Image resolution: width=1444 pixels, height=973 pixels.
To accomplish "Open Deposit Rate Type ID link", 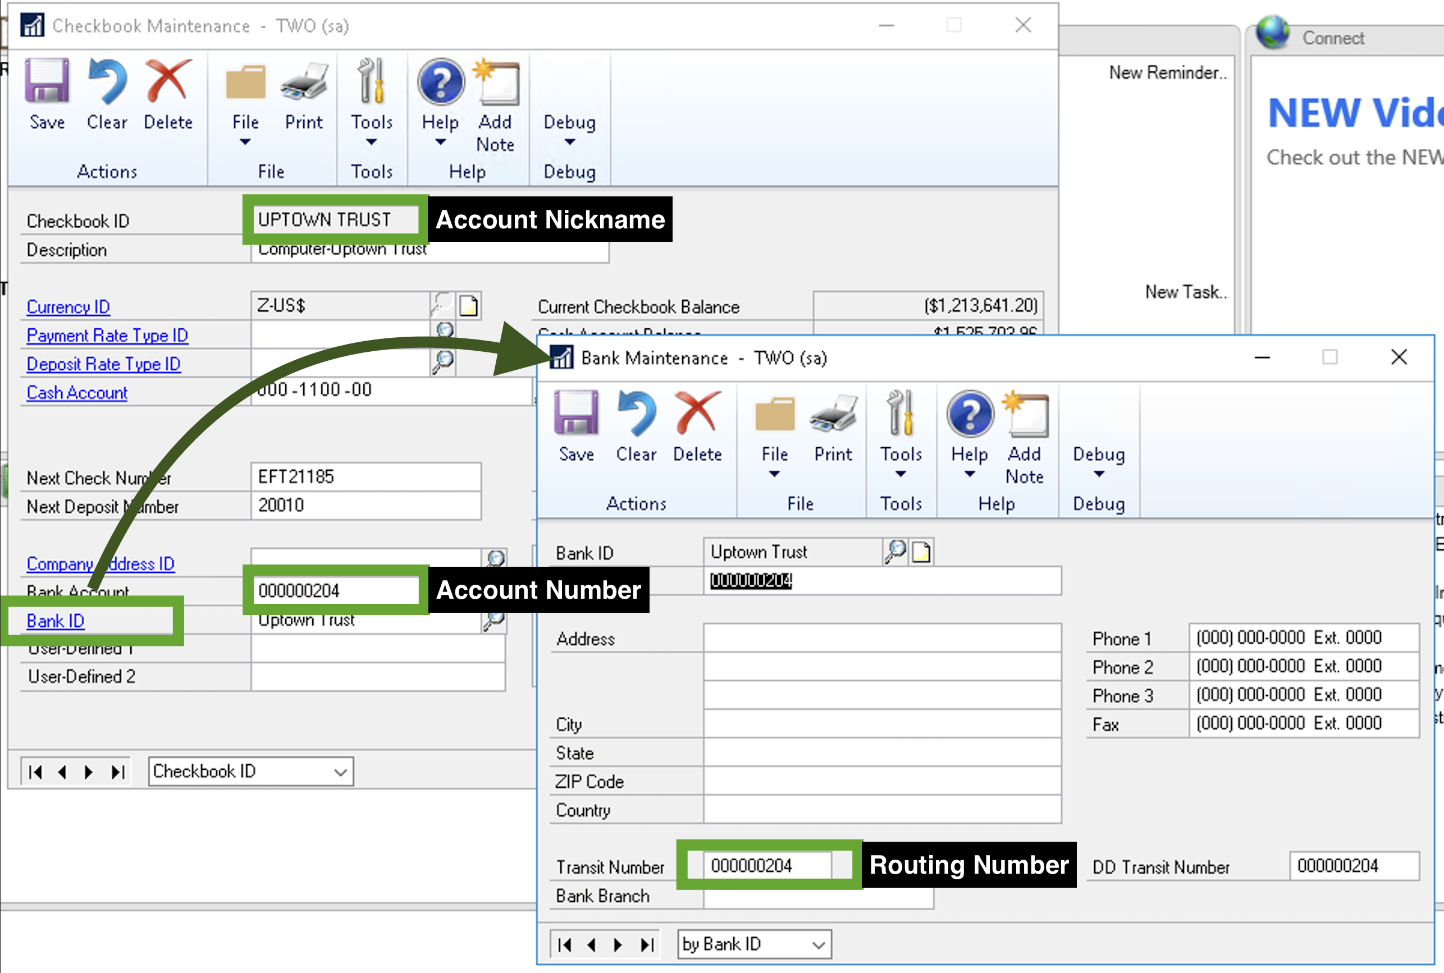I will click(x=104, y=364).
